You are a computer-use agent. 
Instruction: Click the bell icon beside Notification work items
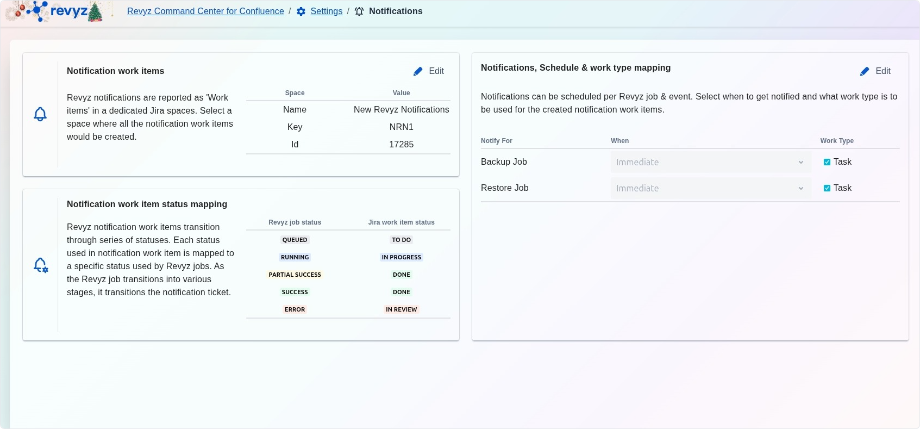(x=40, y=114)
